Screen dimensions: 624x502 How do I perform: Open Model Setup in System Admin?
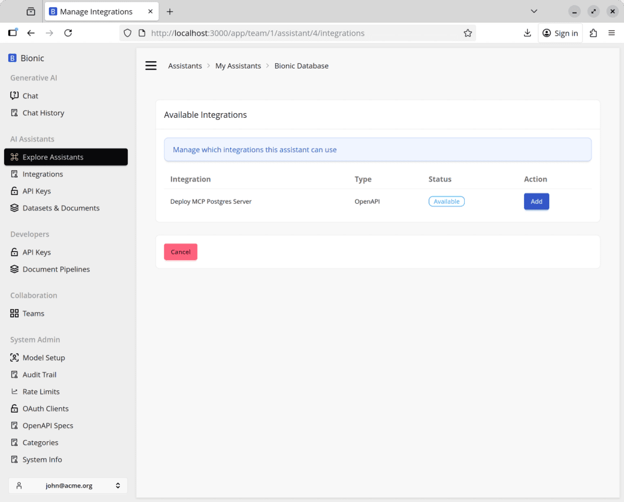tap(44, 358)
